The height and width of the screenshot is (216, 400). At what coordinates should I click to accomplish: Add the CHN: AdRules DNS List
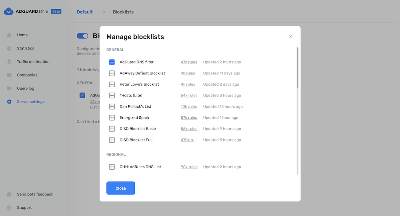point(112,167)
